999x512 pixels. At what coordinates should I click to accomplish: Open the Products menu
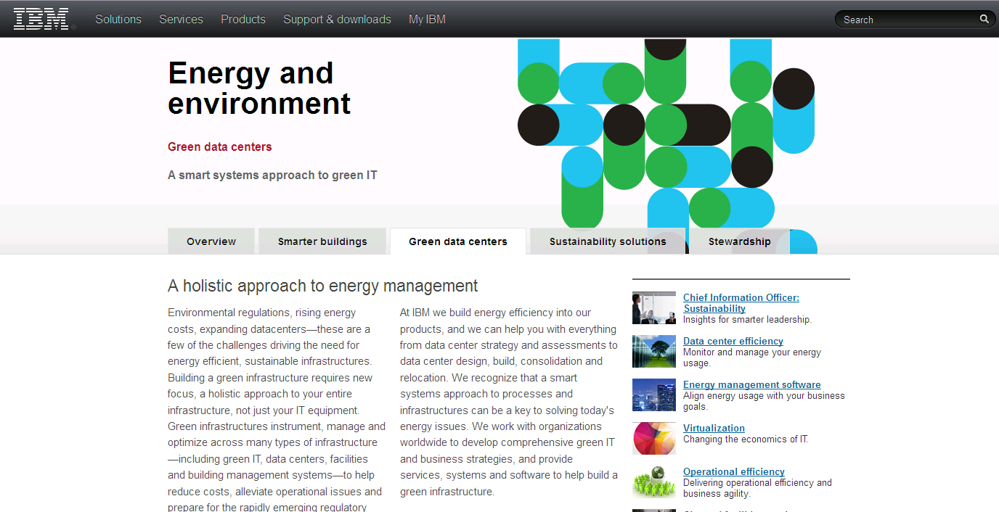[243, 20]
